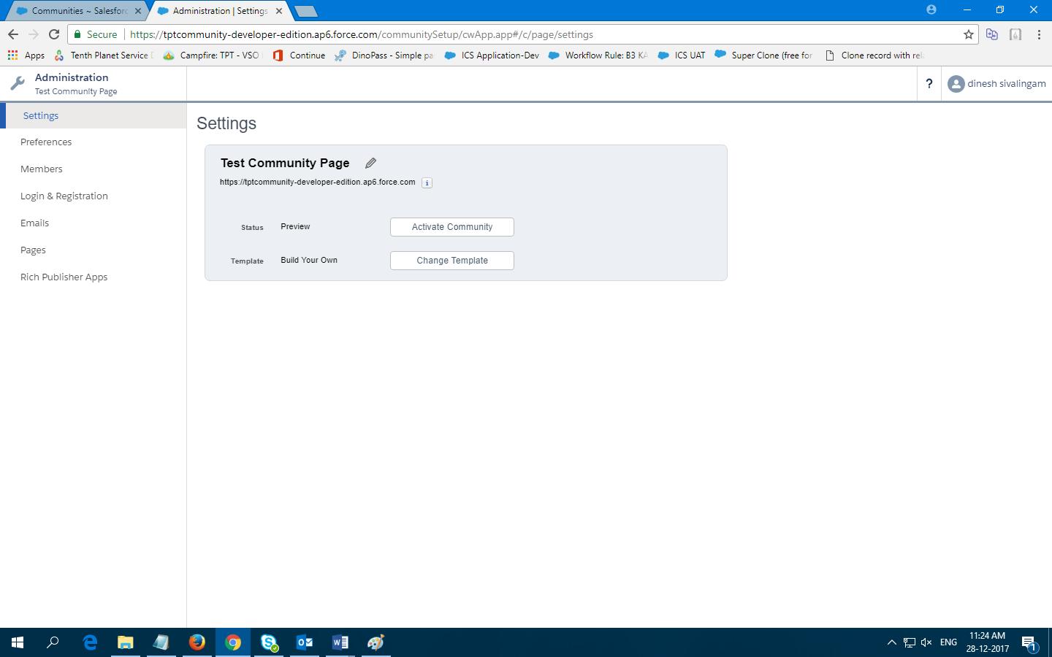Image resolution: width=1052 pixels, height=657 pixels.
Task: Reload the page with the refresh icon
Action: coord(54,34)
